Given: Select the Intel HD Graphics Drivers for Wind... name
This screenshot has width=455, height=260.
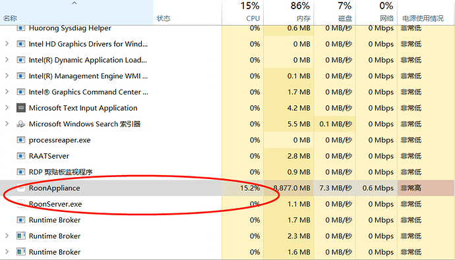Looking at the screenshot, I should [88, 44].
